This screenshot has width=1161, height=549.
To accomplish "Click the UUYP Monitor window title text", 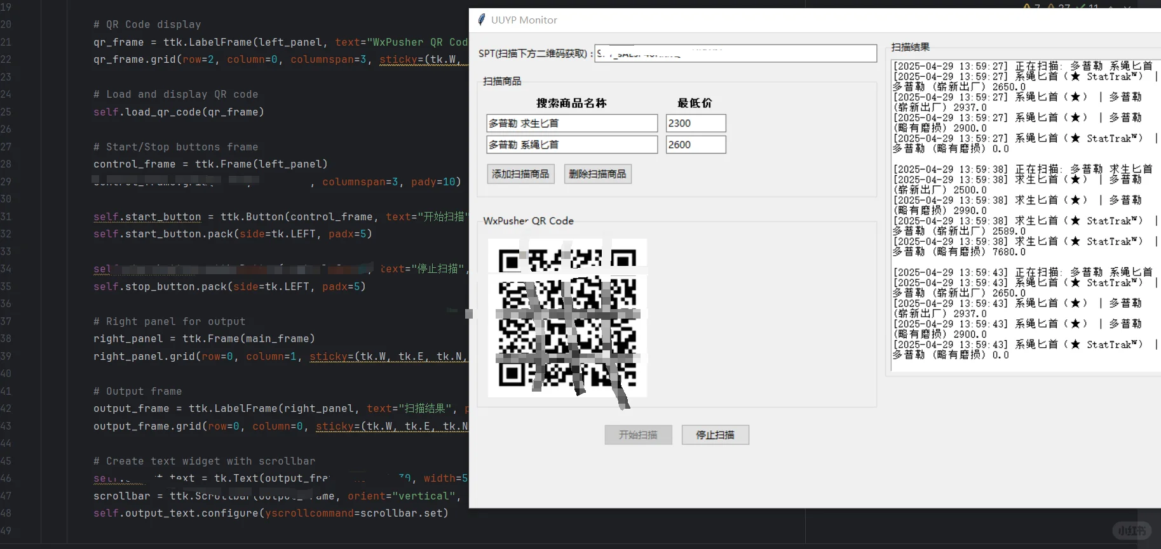I will (524, 20).
